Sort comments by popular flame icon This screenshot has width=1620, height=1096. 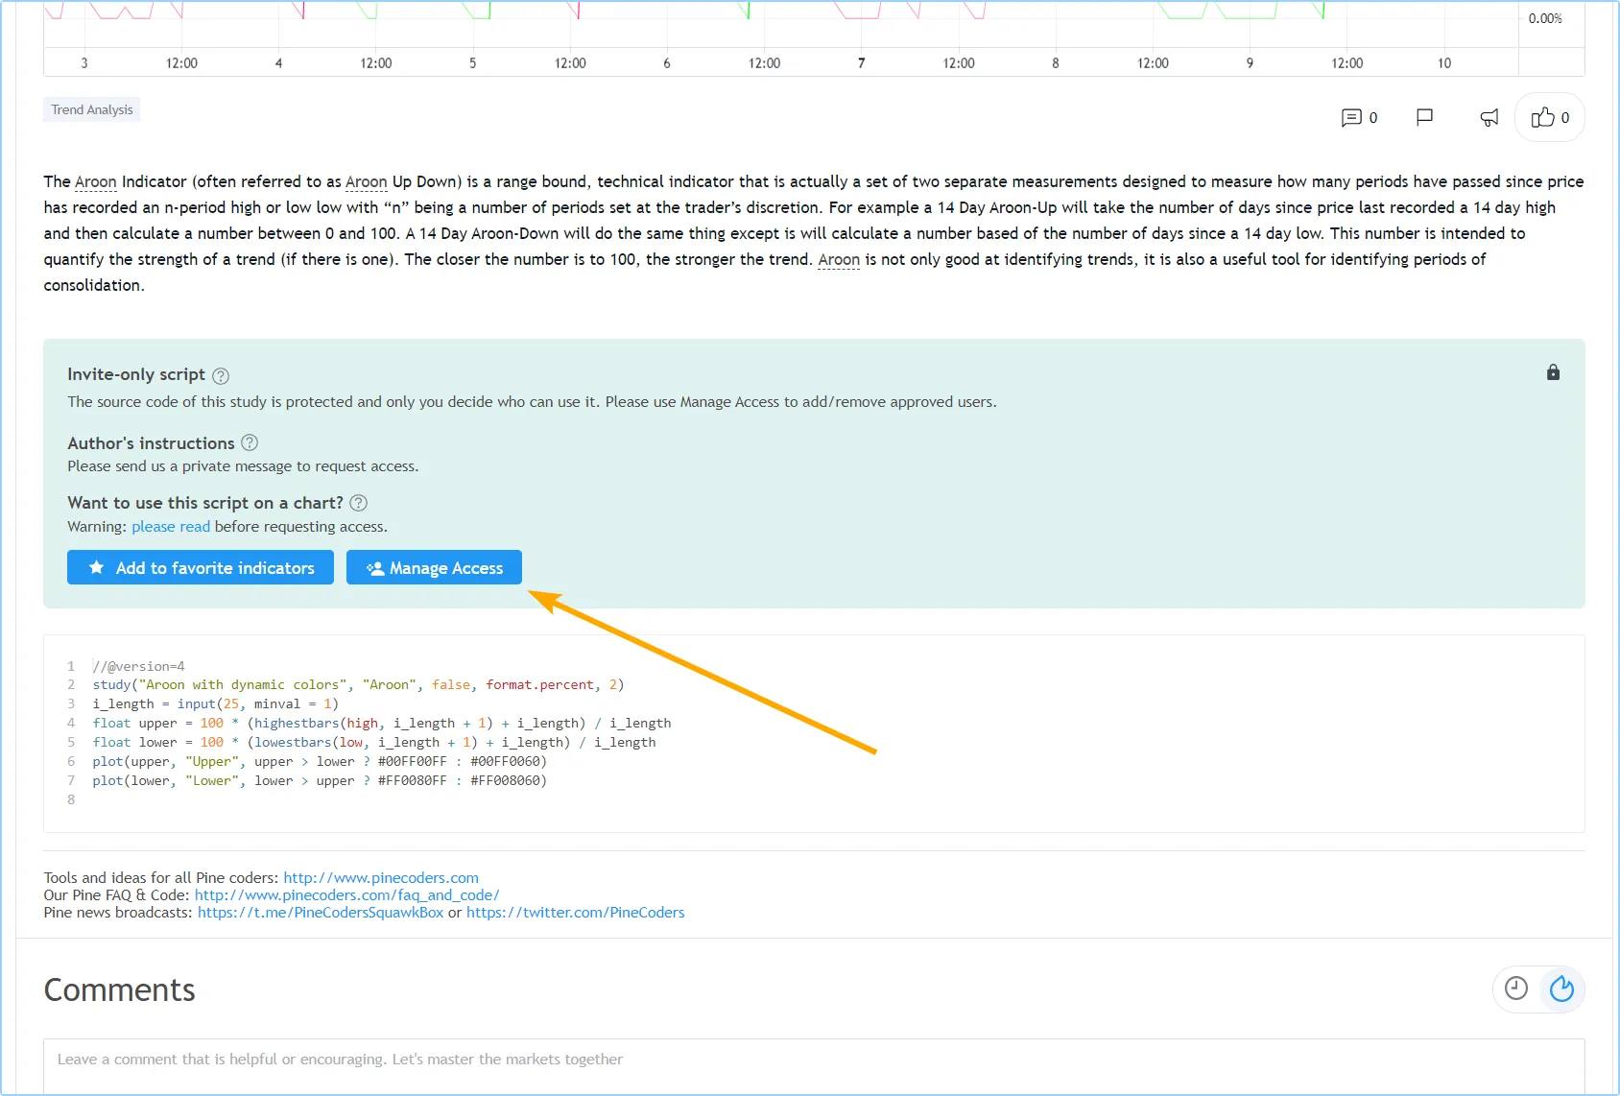tap(1561, 989)
